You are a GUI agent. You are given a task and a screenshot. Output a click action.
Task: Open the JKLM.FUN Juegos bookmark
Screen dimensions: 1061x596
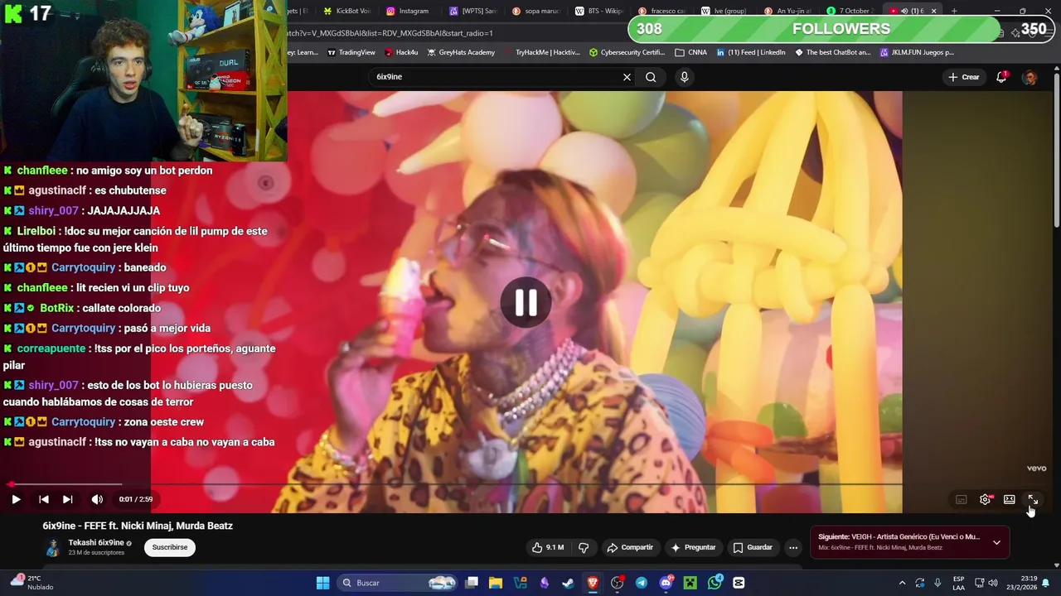coord(917,52)
